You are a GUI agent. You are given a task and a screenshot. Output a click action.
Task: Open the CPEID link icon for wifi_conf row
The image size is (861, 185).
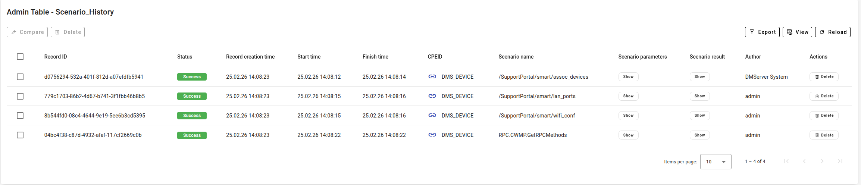point(432,115)
